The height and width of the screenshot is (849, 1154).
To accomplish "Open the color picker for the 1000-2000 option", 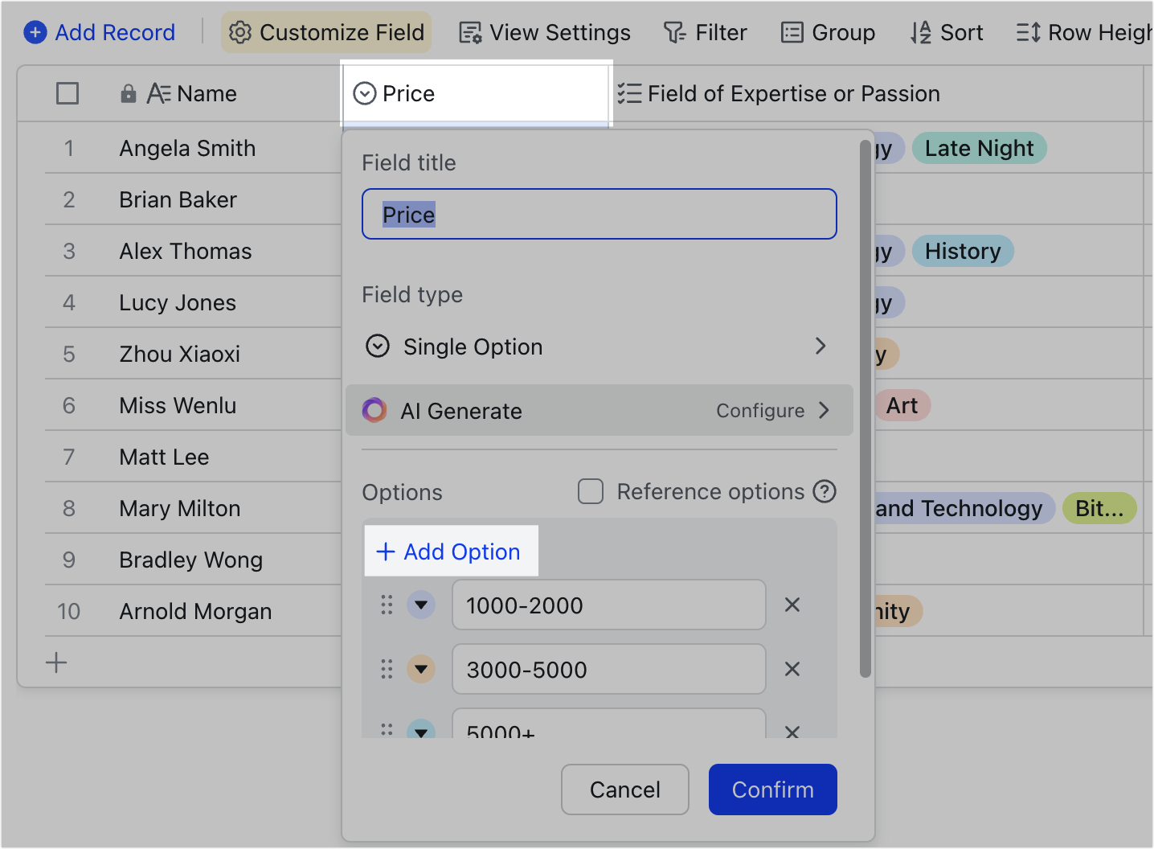I will 421,605.
